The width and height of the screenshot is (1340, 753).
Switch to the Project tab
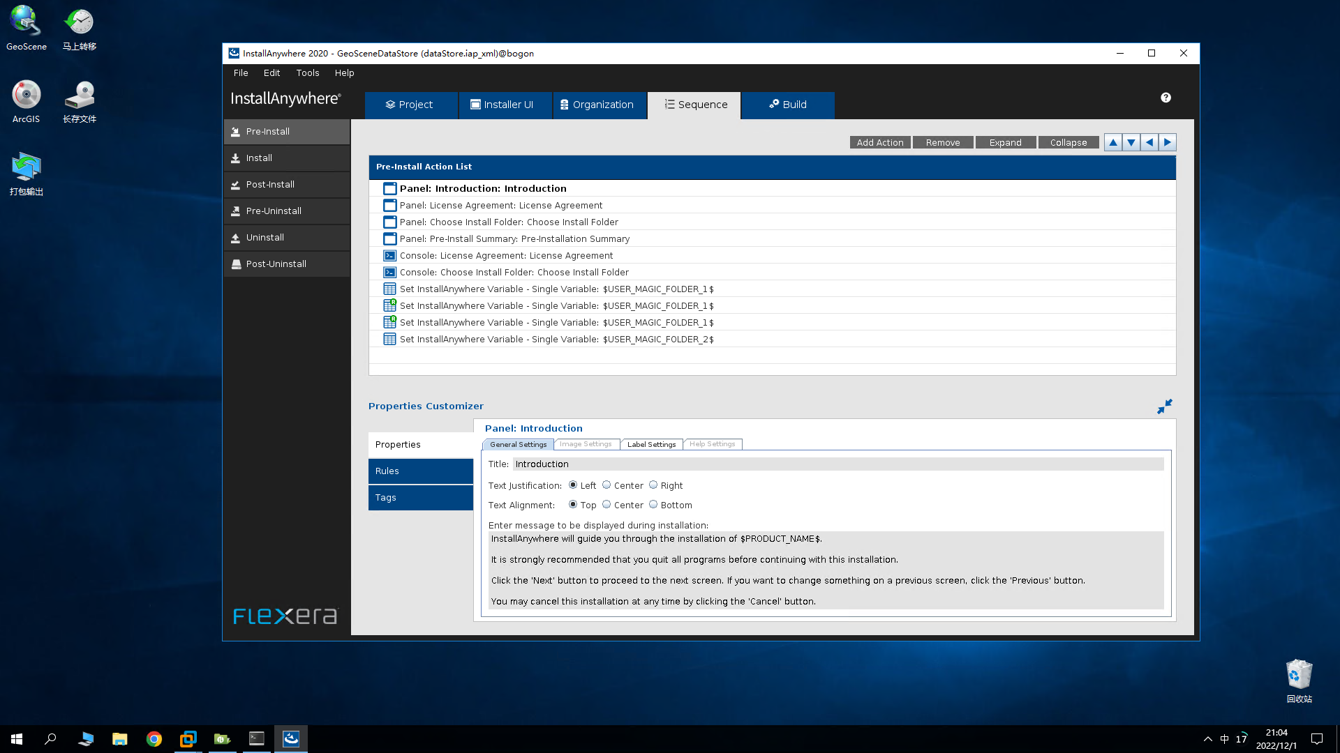[x=411, y=105]
